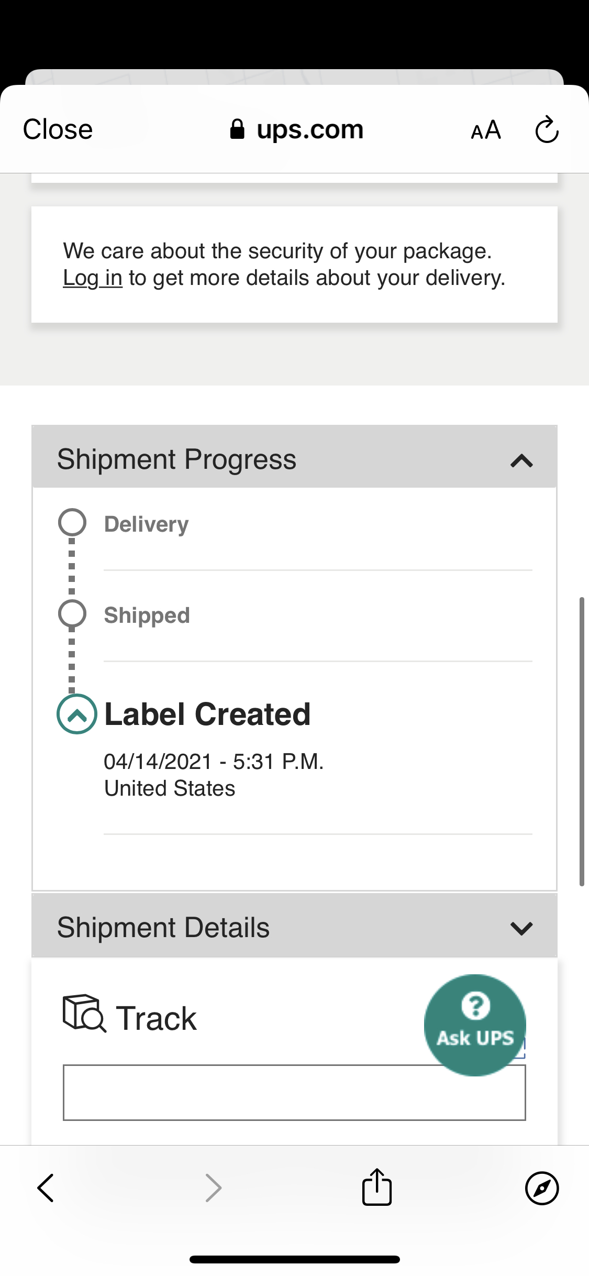Tap the Label Created heading
This screenshot has height=1276, width=589.
pos(207,714)
